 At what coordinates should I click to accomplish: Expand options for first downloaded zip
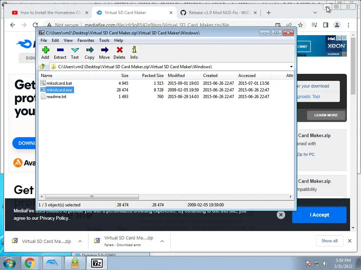(80, 241)
